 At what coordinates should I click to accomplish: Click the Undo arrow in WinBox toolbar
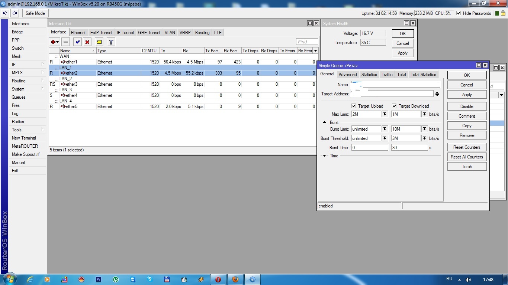(x=5, y=13)
